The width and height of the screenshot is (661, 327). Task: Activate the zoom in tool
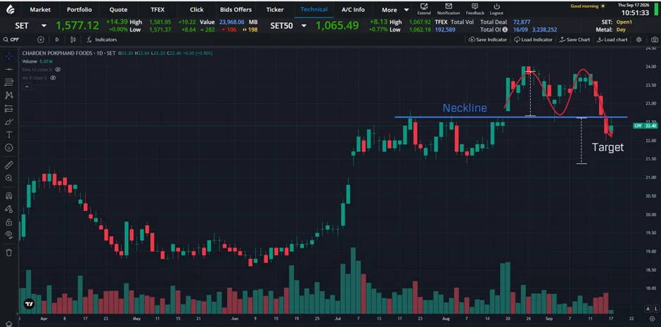[9, 178]
